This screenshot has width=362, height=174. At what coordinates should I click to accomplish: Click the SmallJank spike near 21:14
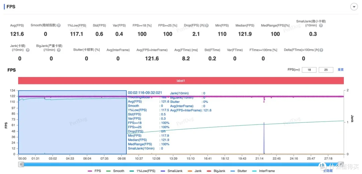pyautogui.click(x=264, y=138)
